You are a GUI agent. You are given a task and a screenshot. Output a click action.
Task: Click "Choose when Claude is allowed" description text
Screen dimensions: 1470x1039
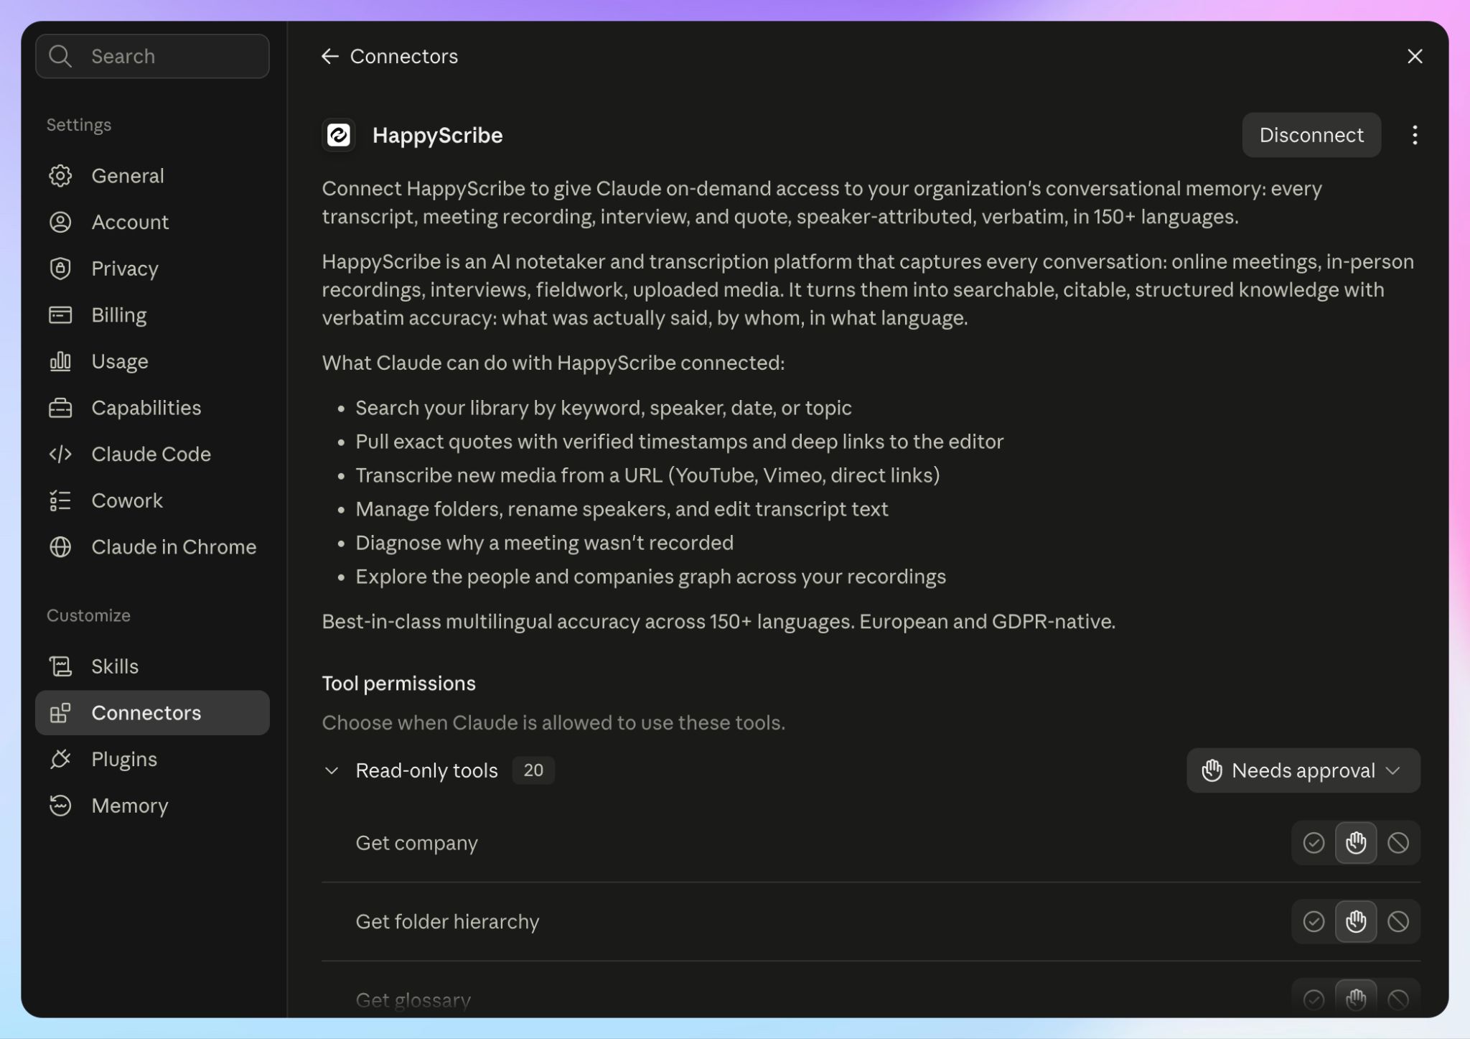point(553,722)
